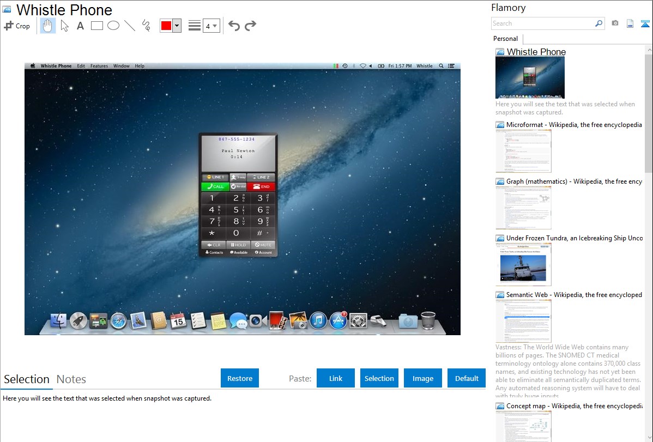Click the red color swatch
This screenshot has height=442, width=653.
[x=166, y=26]
